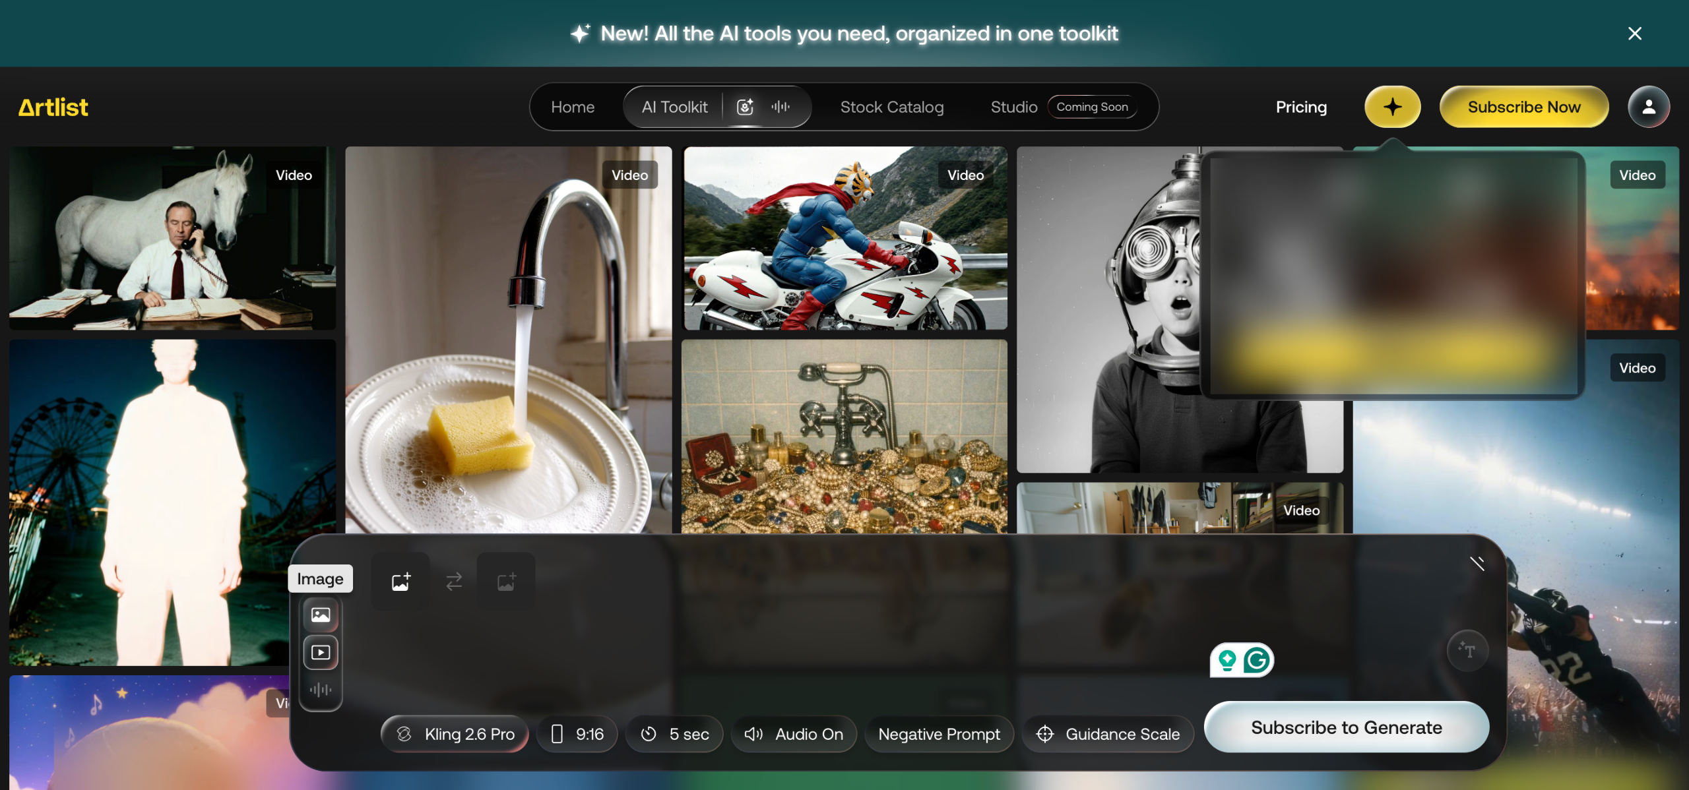1689x790 pixels.
Task: Select the Video generation mode icon
Action: click(x=321, y=652)
